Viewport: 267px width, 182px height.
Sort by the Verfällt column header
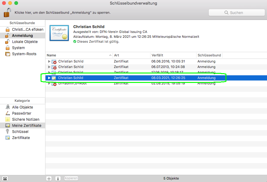pyautogui.click(x=173, y=55)
